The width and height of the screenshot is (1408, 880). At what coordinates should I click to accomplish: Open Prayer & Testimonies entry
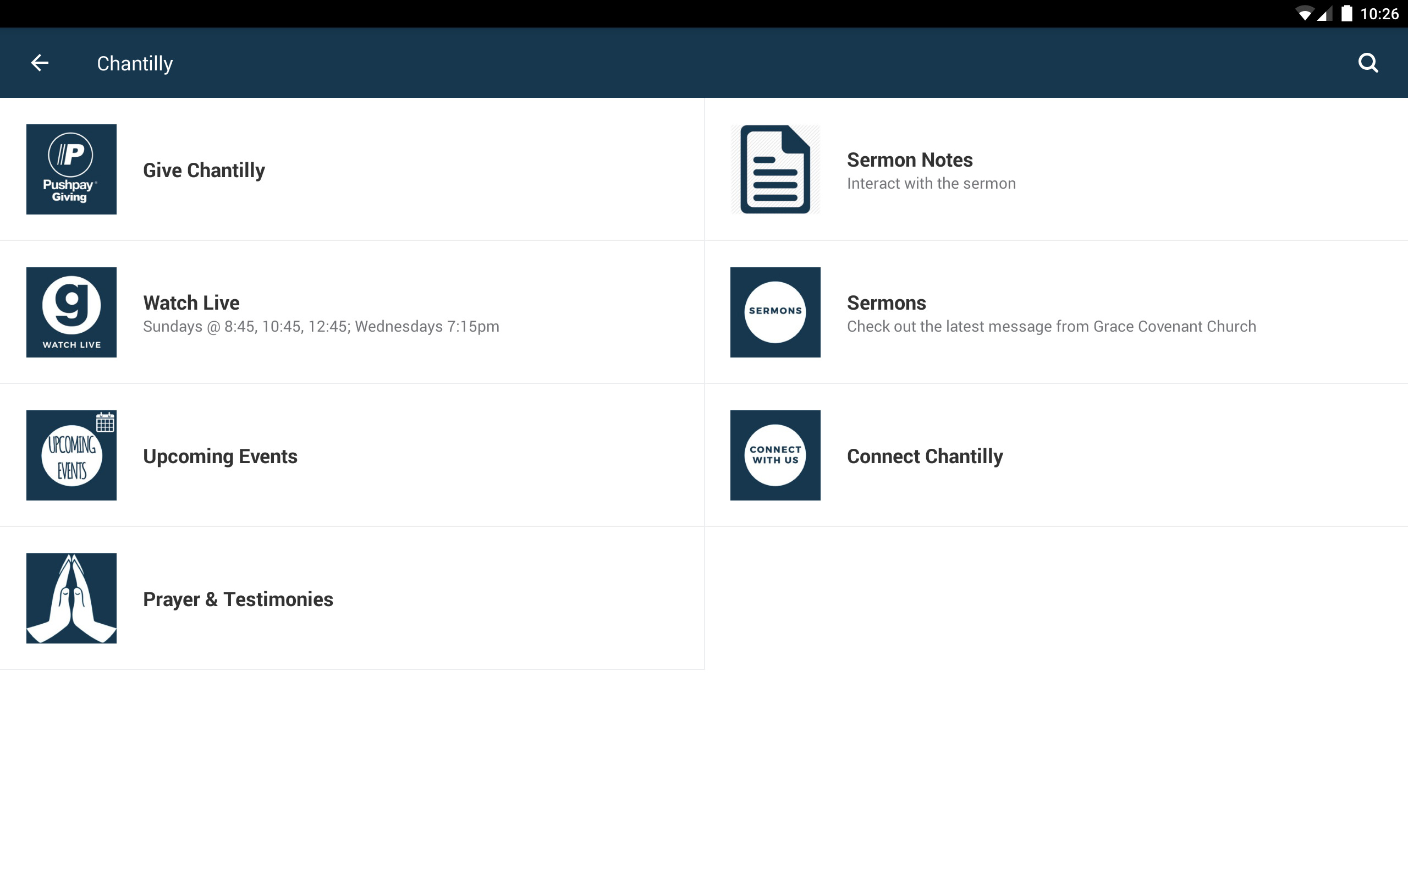point(238,599)
